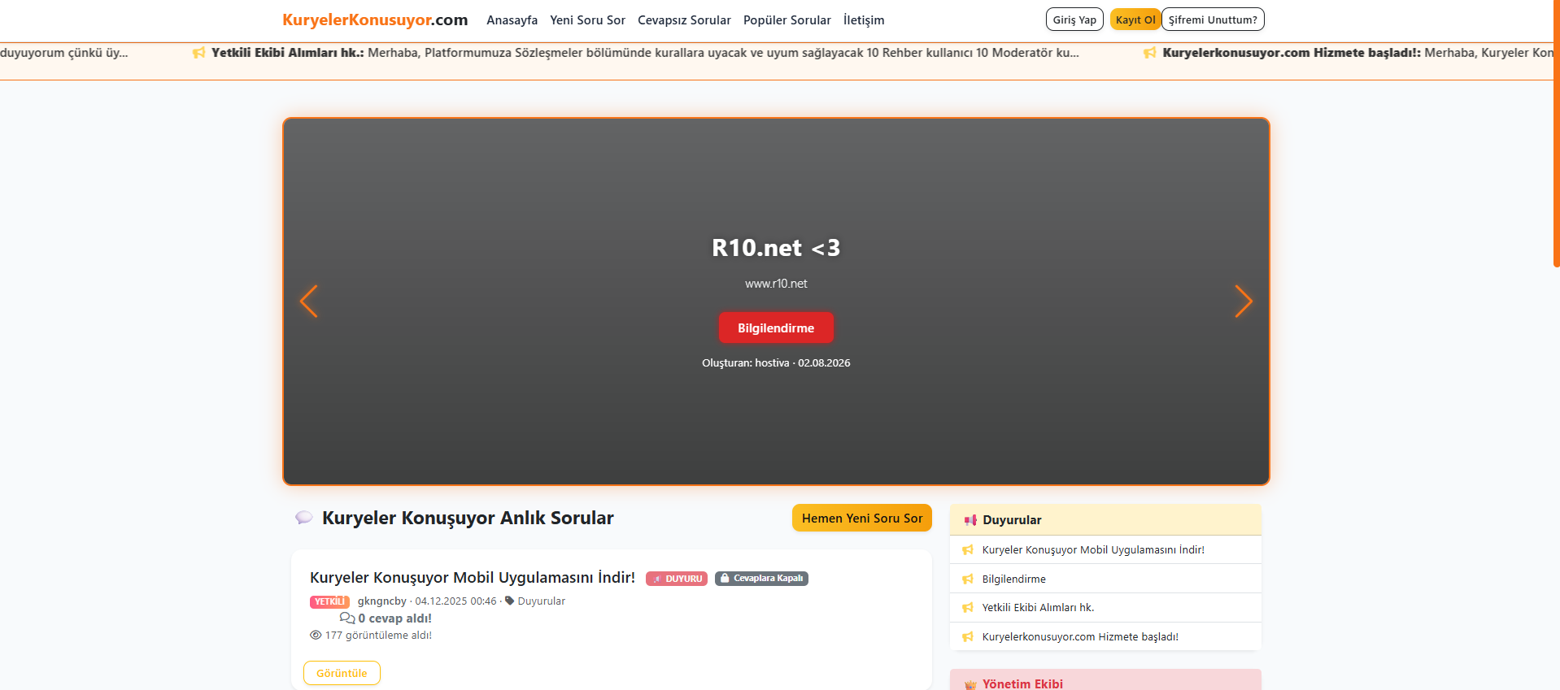
Task: Open Yeni Soru Sor in navigation bar
Action: click(587, 20)
